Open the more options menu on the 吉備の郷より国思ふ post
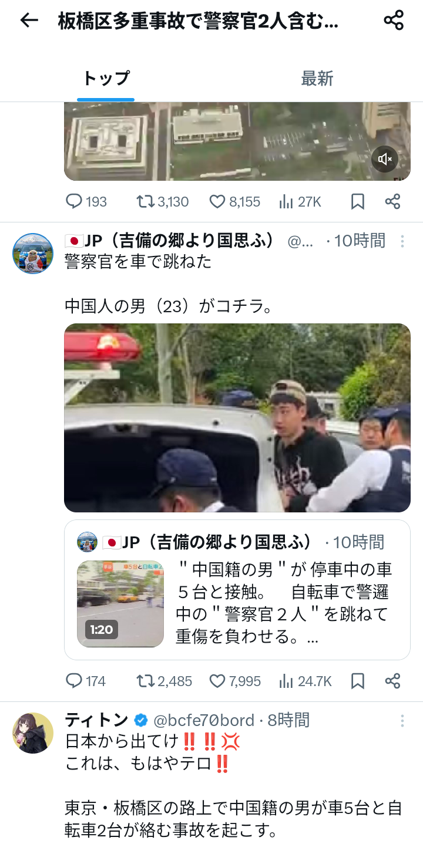Viewport: 423px width, 844px height. pos(402,241)
